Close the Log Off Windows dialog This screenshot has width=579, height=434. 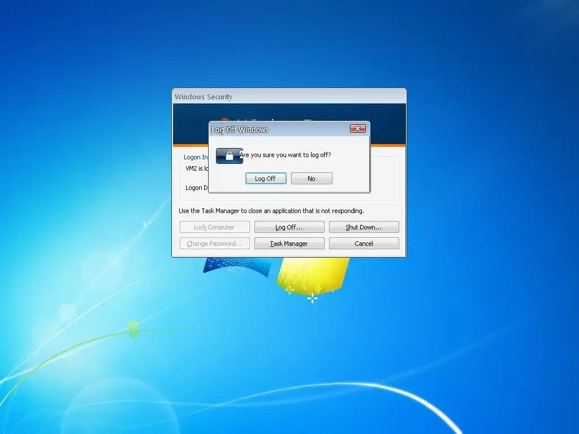pyautogui.click(x=357, y=128)
